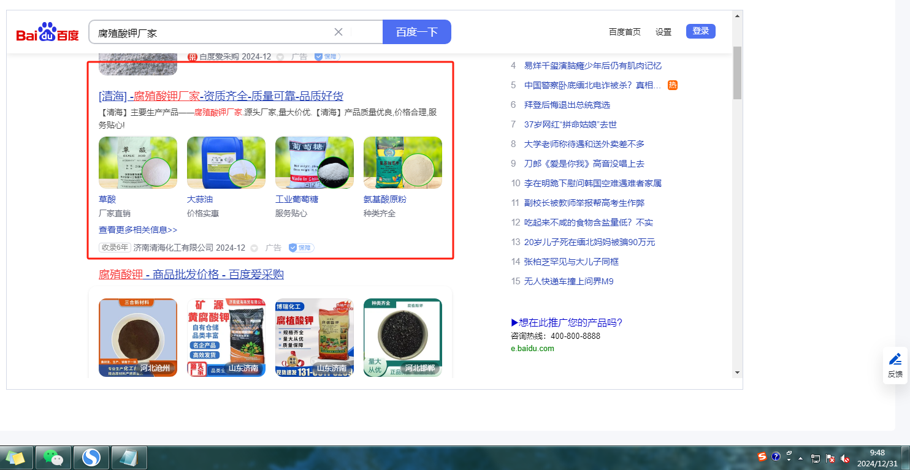Viewport: 910px width, 470px height.
Task: Click the 工业葡萄糖 text link
Action: click(297, 200)
